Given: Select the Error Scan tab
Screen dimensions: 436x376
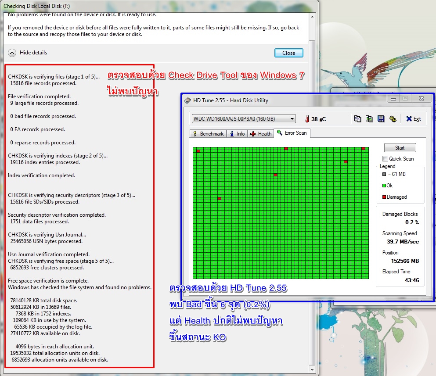Looking at the screenshot, I should [x=292, y=133].
